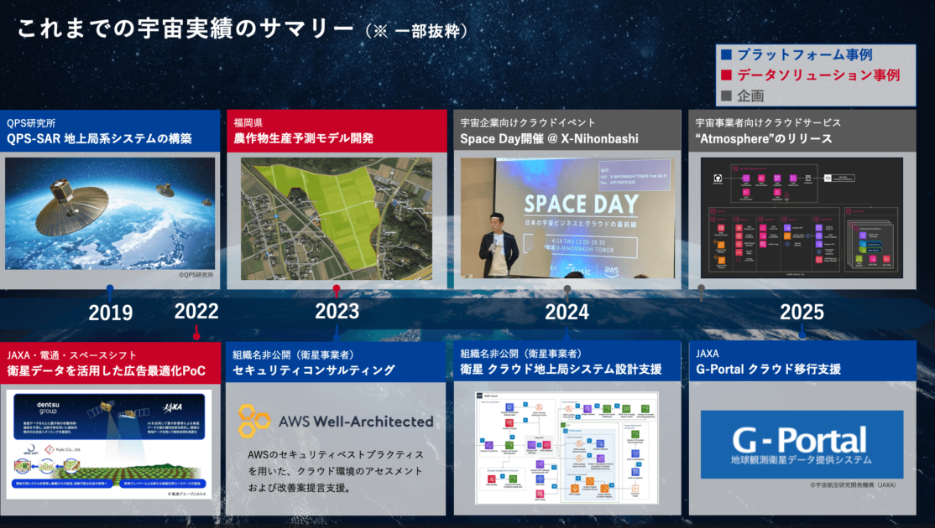935x528 pixels.
Task: Click the blue legend square for プラットフォーム事例
Action: point(726,54)
